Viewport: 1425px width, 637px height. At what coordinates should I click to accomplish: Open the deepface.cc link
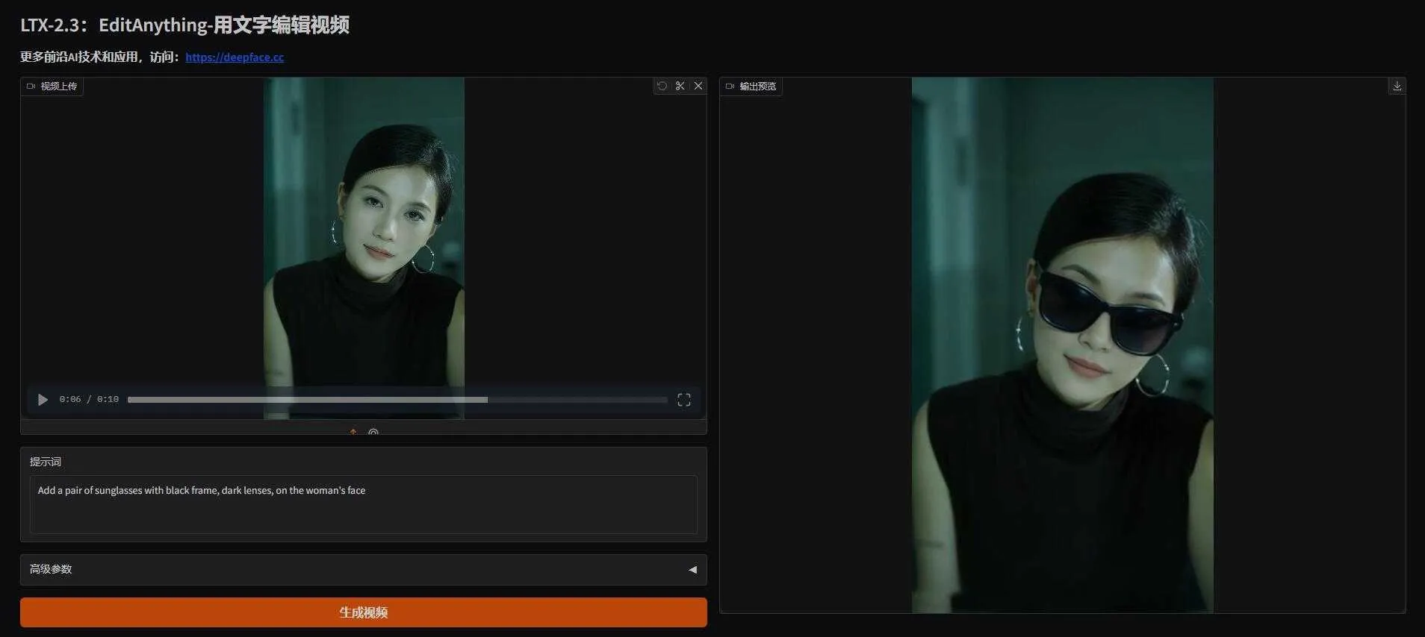coord(235,57)
